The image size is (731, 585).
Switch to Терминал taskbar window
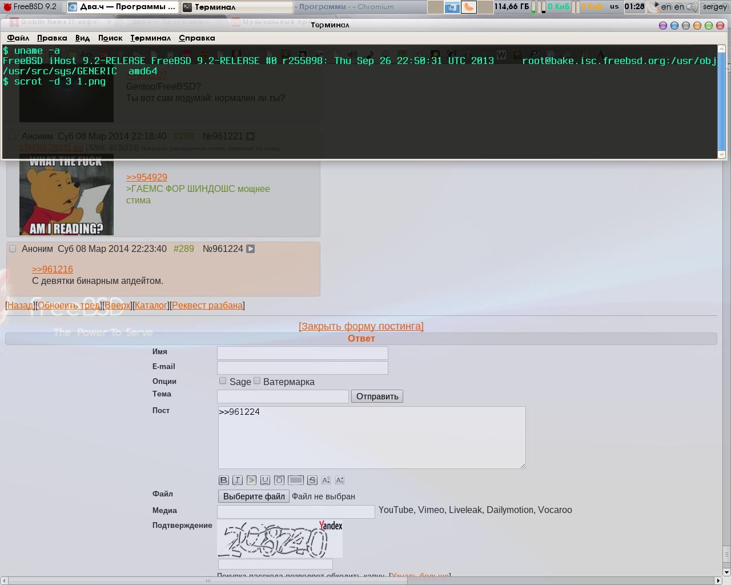click(237, 7)
